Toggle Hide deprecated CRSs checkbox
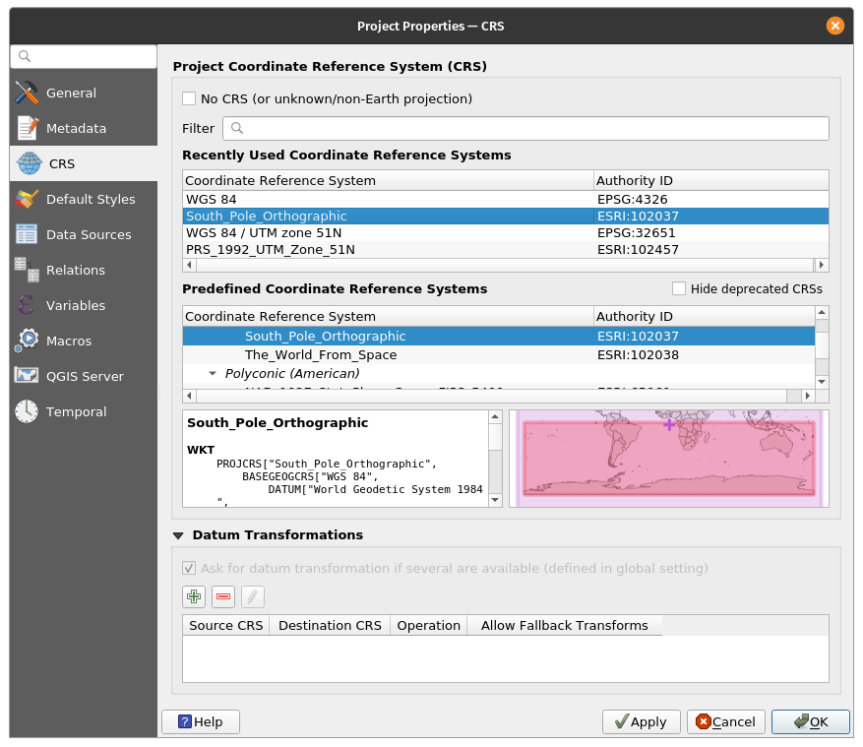Screen dimensions: 863x747 tap(679, 288)
